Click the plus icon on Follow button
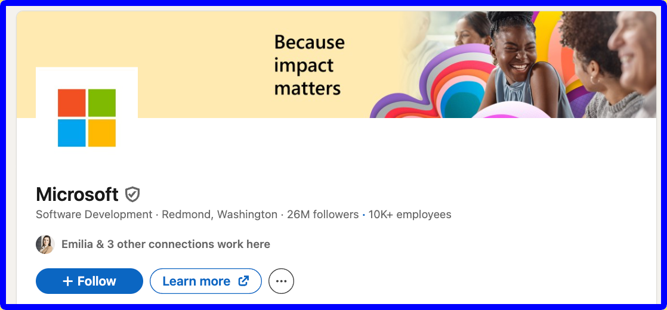This screenshot has width=667, height=310. (x=67, y=281)
